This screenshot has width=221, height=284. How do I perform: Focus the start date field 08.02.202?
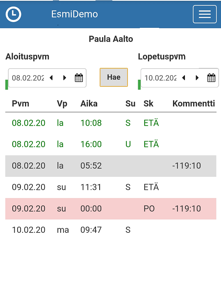click(28, 78)
